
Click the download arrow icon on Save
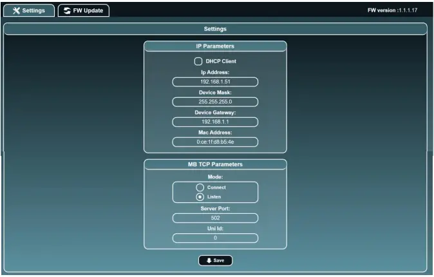point(208,261)
